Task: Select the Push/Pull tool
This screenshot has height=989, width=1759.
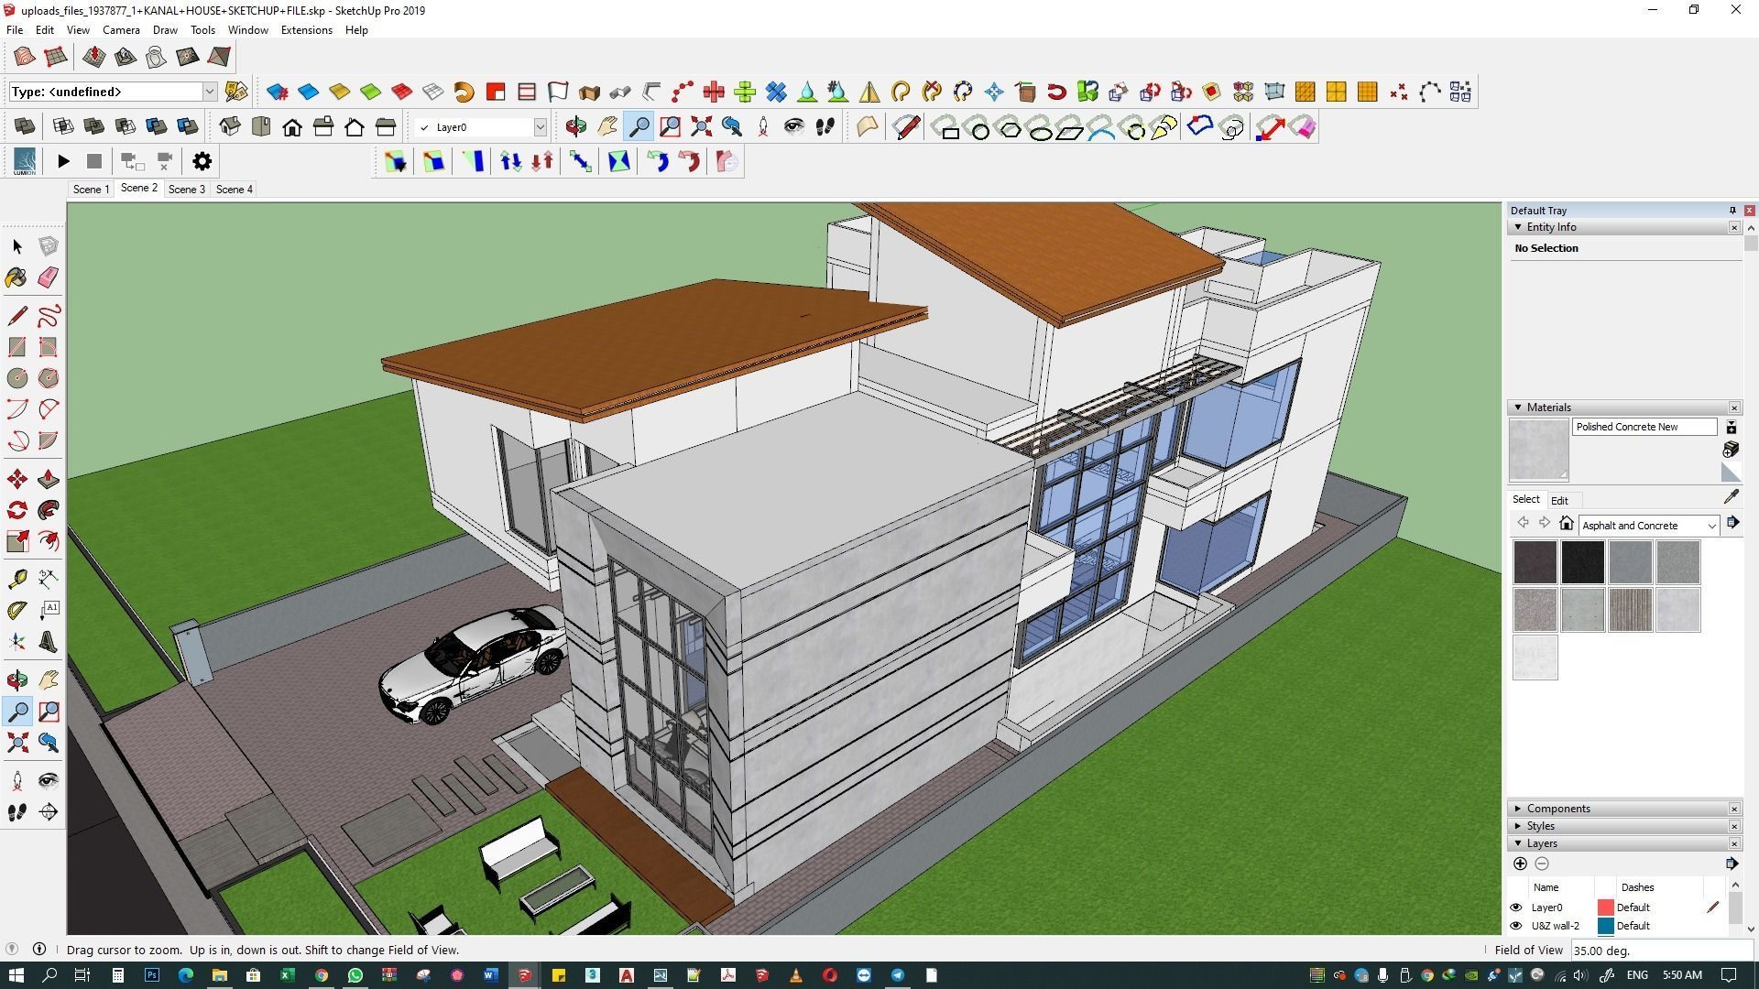Action: click(x=49, y=479)
